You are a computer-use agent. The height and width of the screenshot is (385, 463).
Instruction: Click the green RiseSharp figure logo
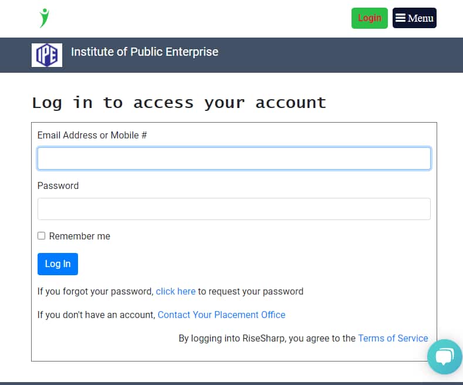44,18
